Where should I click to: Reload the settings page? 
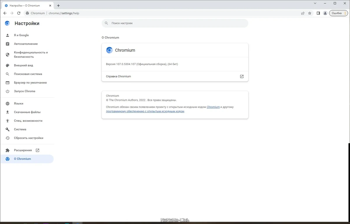19,13
